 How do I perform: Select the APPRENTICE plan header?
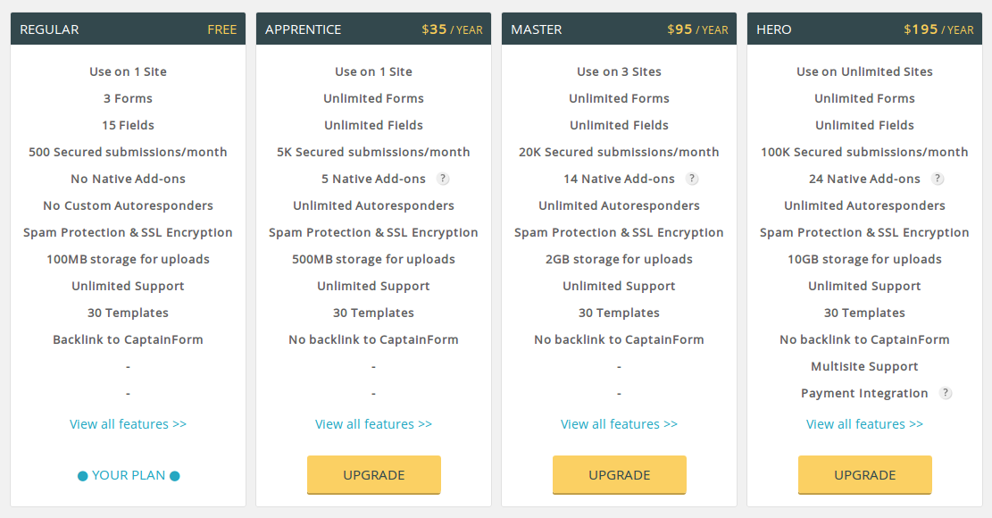pyautogui.click(x=303, y=29)
